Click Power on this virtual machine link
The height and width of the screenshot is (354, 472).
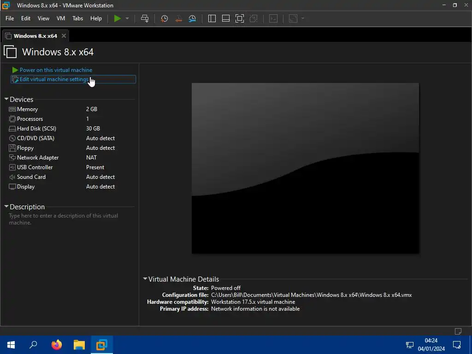[56, 70]
